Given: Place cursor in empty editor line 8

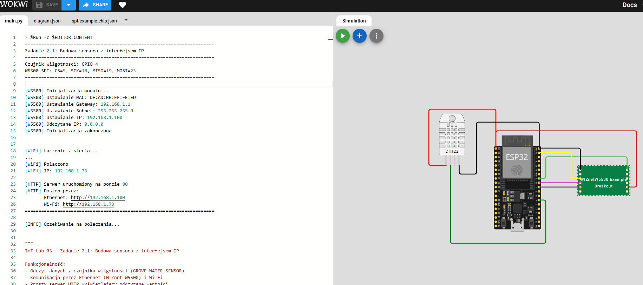Looking at the screenshot, I should (140, 84).
